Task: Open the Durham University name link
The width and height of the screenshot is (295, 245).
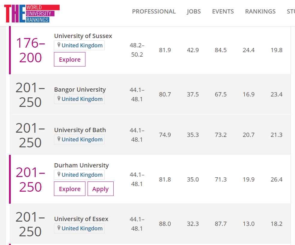Action: 81,165
